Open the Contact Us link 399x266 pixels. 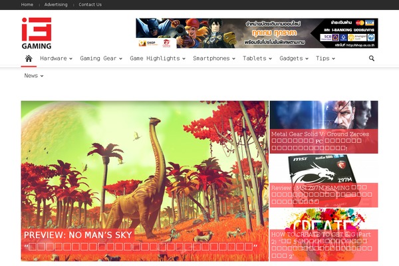(x=90, y=5)
